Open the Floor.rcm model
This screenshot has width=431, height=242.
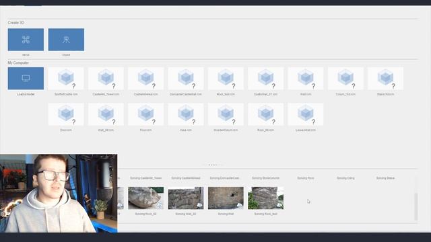tap(146, 114)
